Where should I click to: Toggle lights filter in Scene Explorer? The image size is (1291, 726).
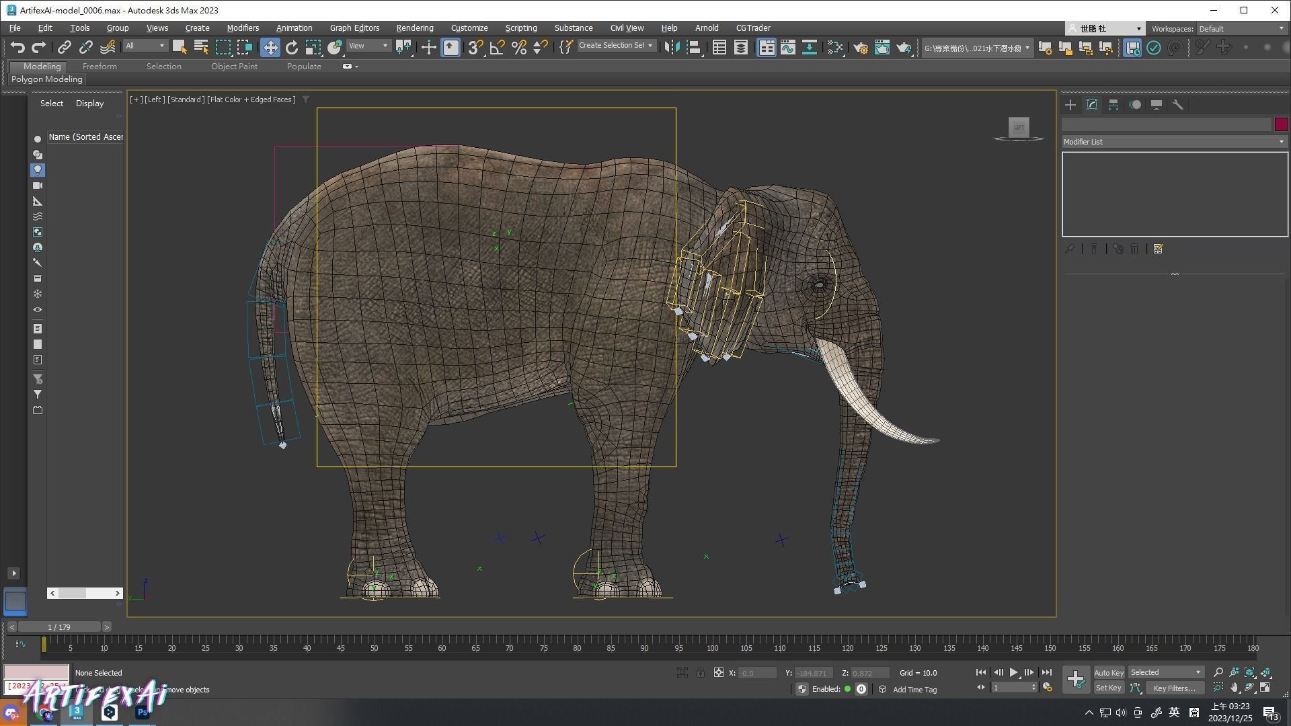pyautogui.click(x=38, y=170)
